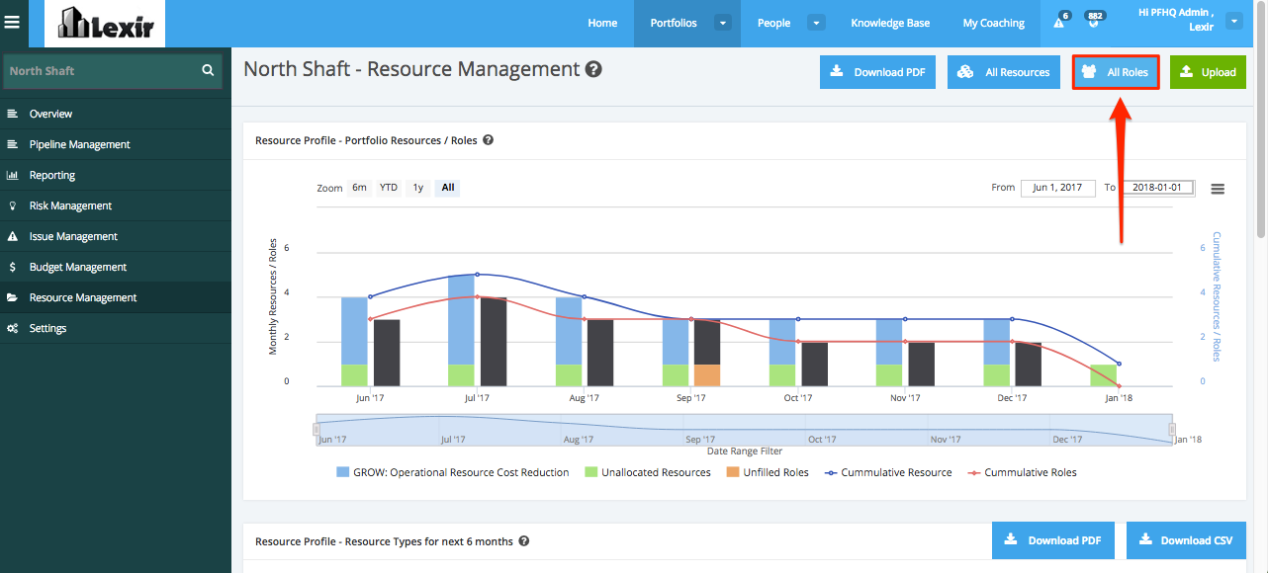Open the help icon beside Resource Management title

[x=593, y=69]
